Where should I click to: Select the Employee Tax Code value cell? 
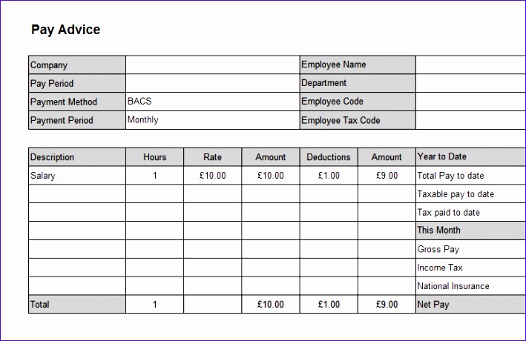(x=471, y=120)
